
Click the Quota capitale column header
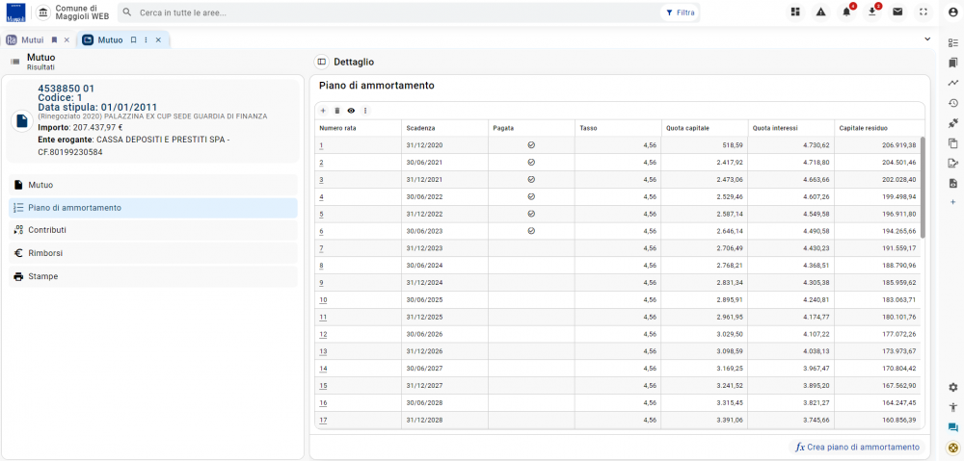coord(705,128)
